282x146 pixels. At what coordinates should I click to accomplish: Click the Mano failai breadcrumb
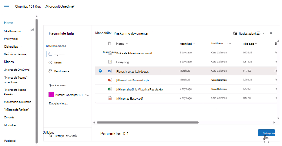pyautogui.click(x=103, y=33)
